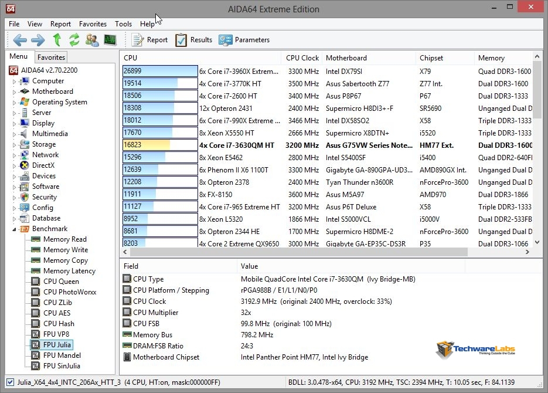The image size is (548, 393).
Task: Open the File menu
Action: pos(14,24)
